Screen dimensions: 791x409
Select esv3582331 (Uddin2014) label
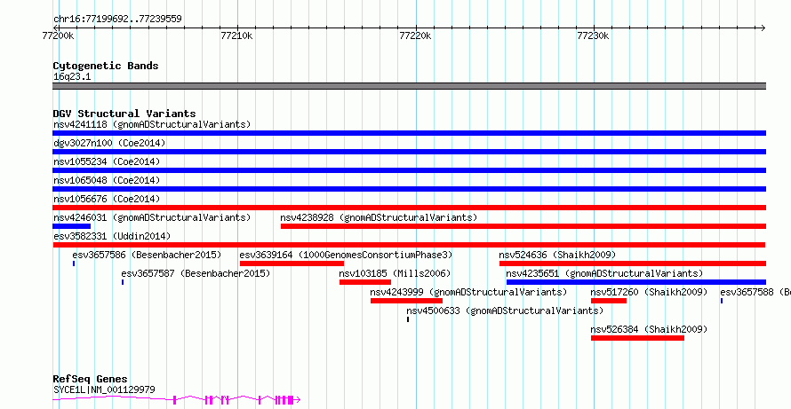pos(112,236)
